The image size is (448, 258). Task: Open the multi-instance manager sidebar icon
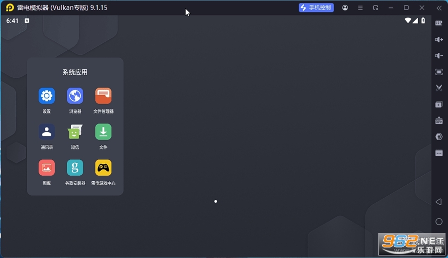coord(439,105)
